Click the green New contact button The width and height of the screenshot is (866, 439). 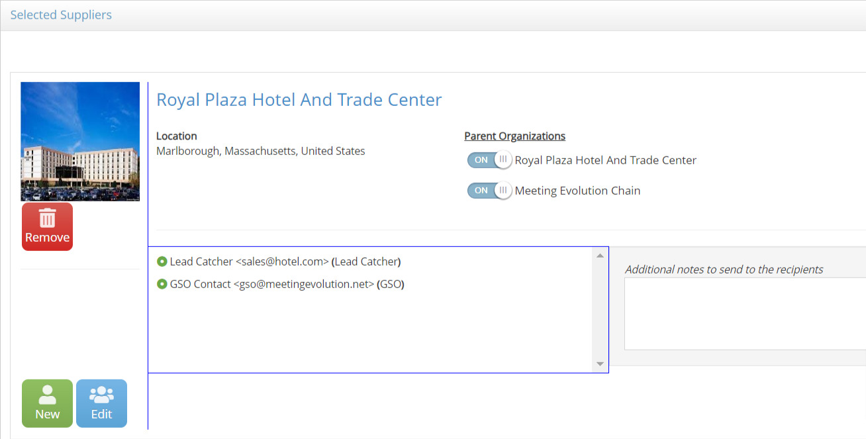47,403
